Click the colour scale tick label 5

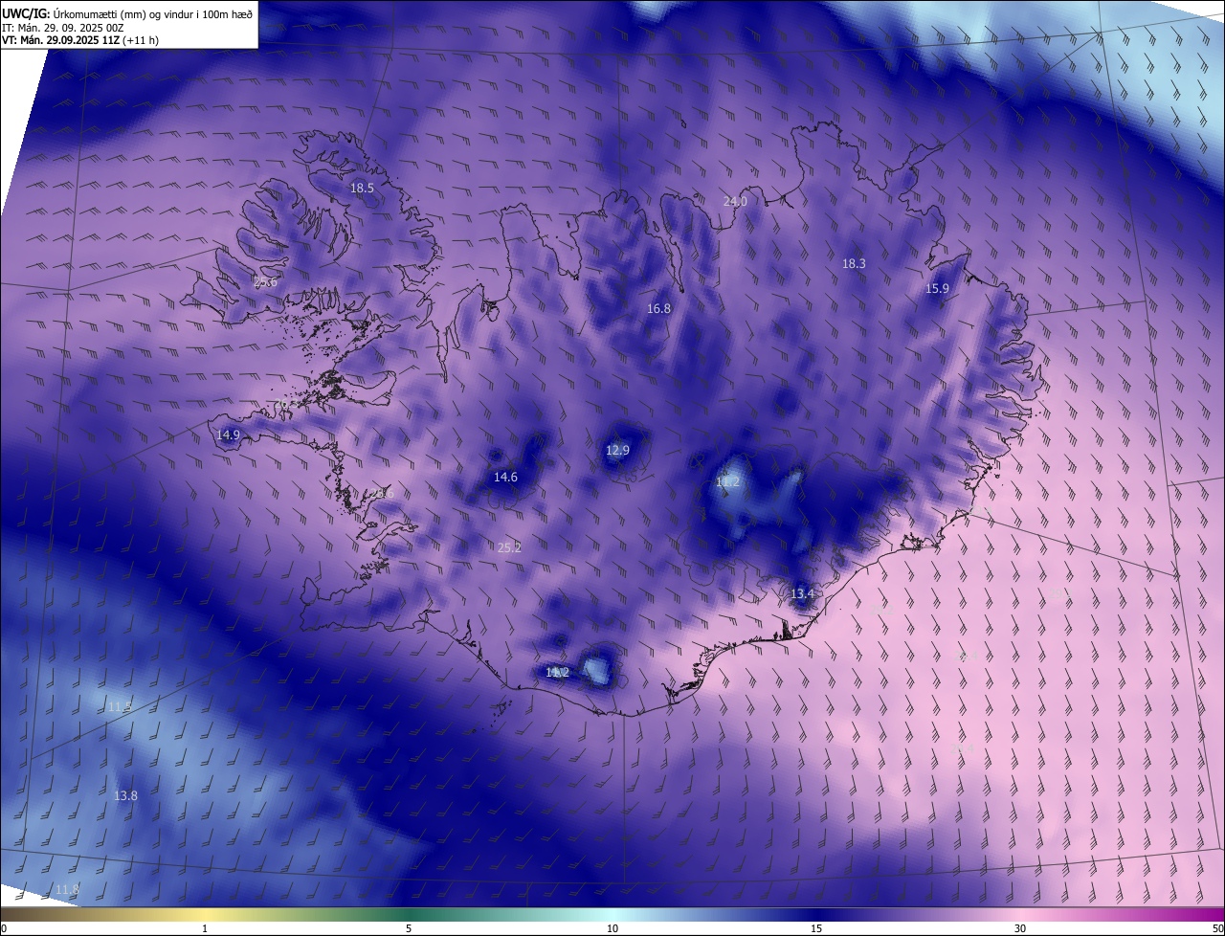409,928
